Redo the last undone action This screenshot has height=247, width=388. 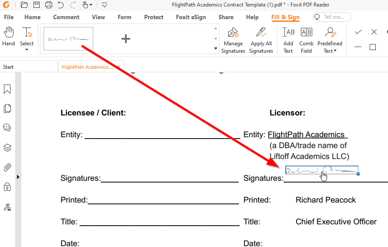73,5
